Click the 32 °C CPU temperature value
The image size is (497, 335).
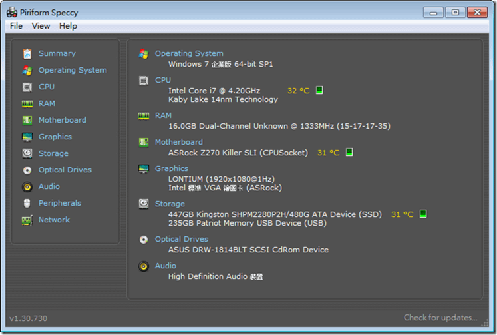pyautogui.click(x=299, y=91)
